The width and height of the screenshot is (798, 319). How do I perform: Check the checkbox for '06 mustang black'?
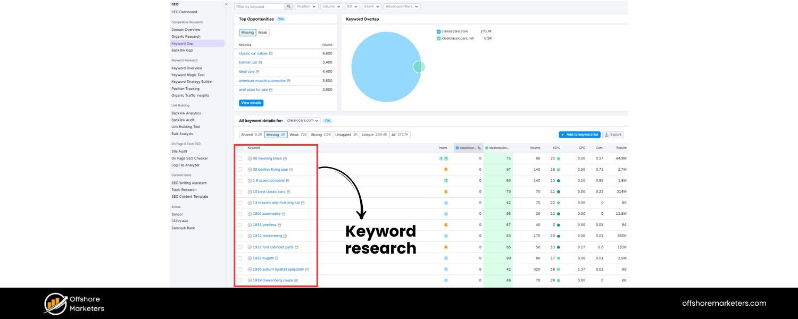click(x=241, y=158)
